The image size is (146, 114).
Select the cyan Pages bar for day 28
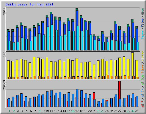[x=125, y=47]
